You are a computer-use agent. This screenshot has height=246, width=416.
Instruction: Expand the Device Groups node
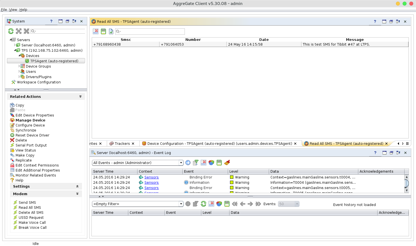point(19,66)
